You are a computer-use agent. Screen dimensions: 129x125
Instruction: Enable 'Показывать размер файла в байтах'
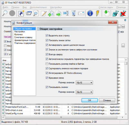point(47,64)
